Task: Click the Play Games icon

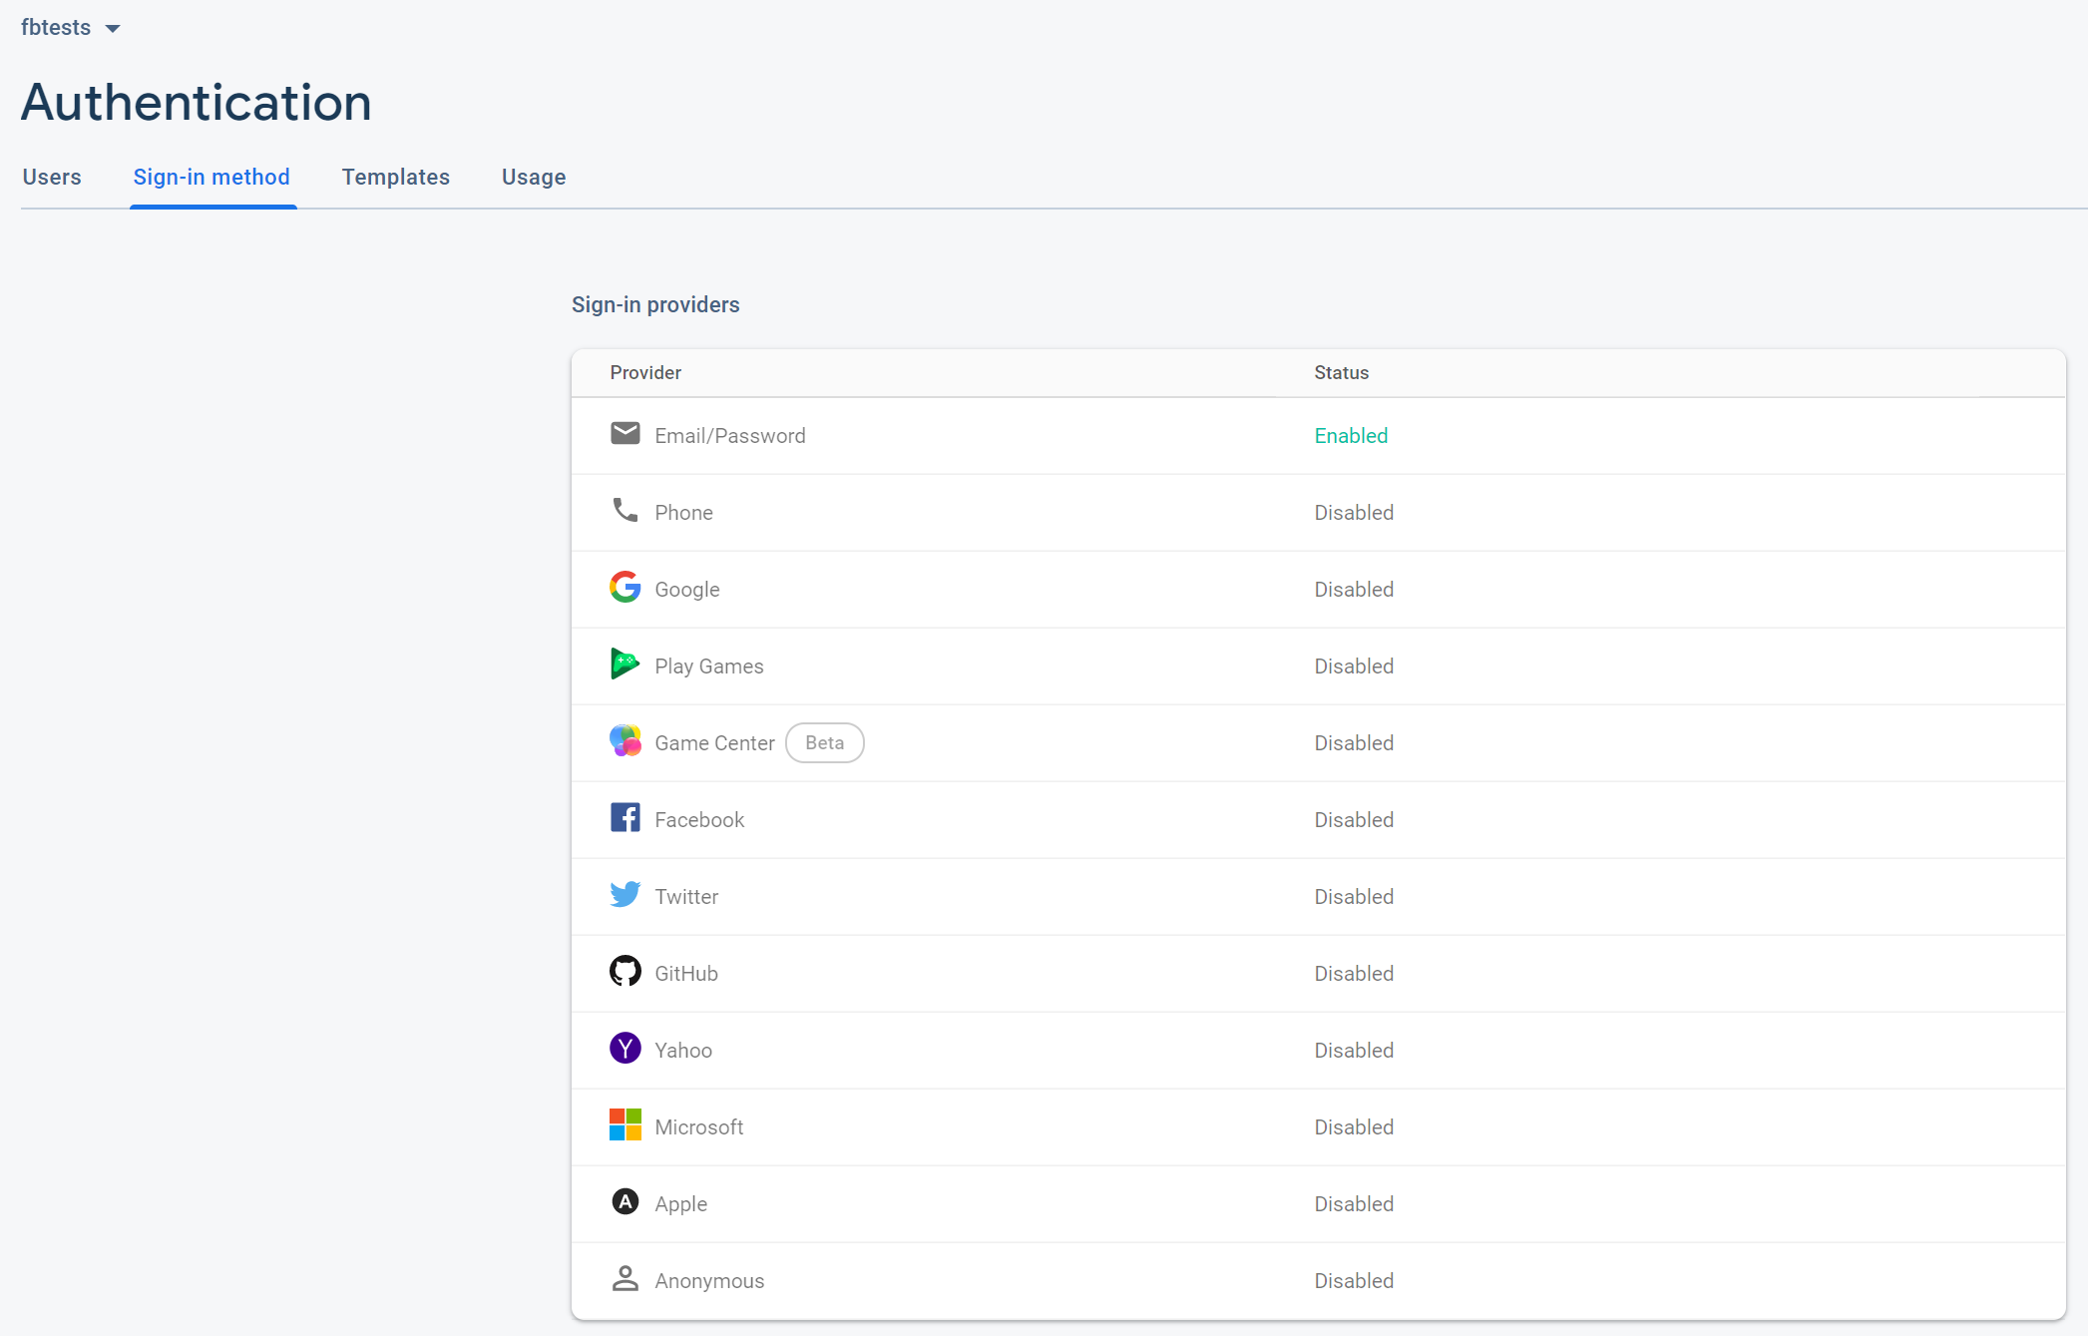Action: click(x=625, y=664)
